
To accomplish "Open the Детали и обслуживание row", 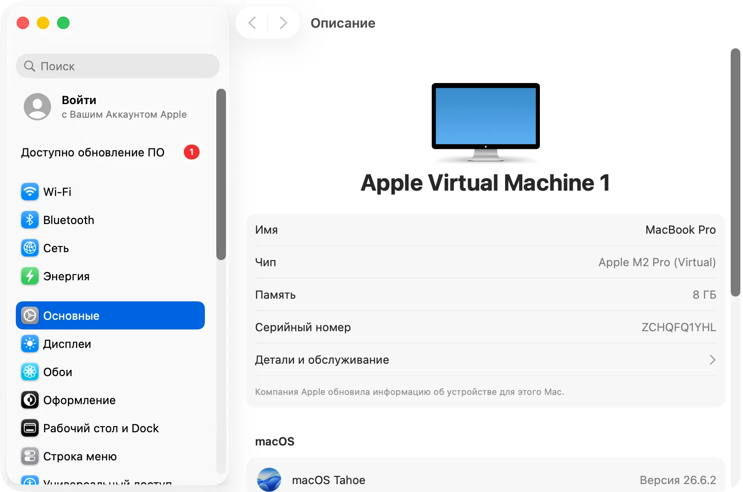I will (486, 360).
